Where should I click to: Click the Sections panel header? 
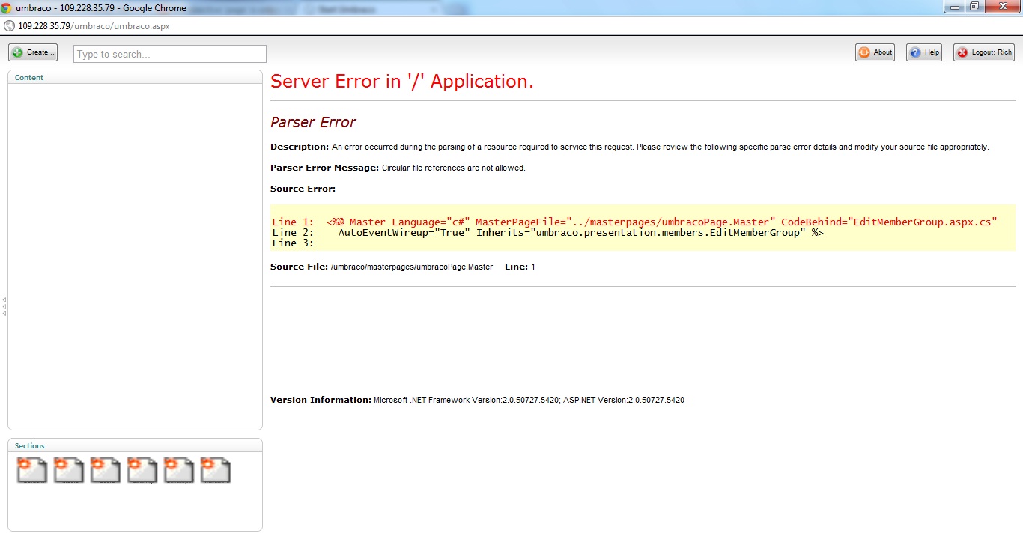point(135,445)
